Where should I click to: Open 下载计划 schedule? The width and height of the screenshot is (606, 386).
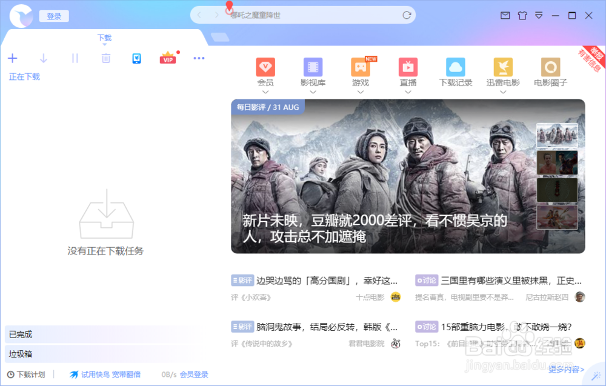pos(26,374)
